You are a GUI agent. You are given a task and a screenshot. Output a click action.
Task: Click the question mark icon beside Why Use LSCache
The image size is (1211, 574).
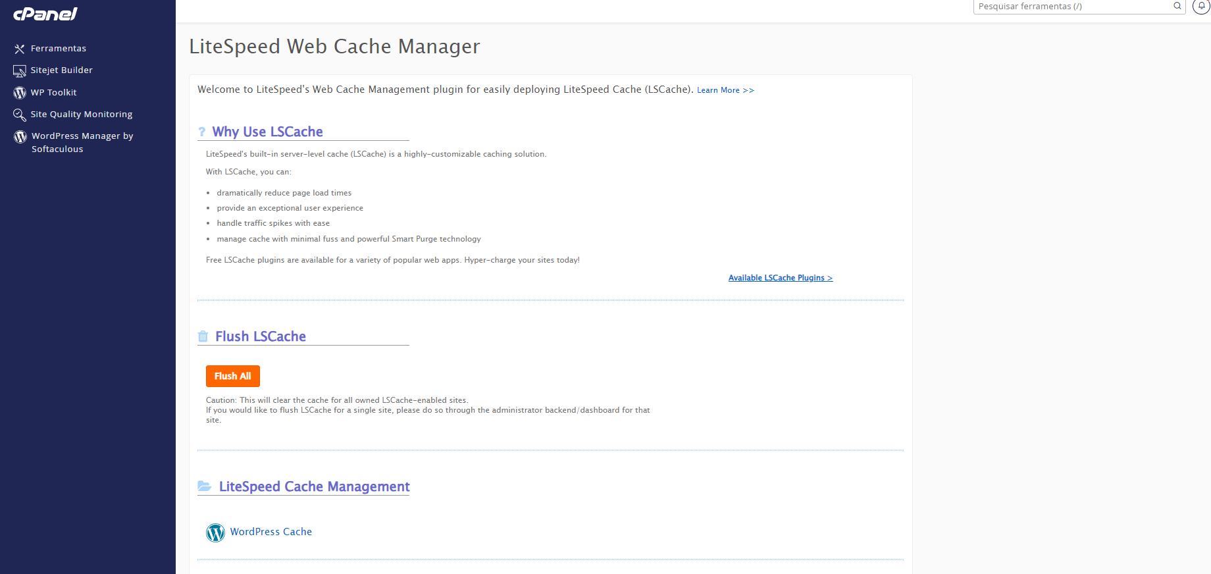pyautogui.click(x=202, y=132)
